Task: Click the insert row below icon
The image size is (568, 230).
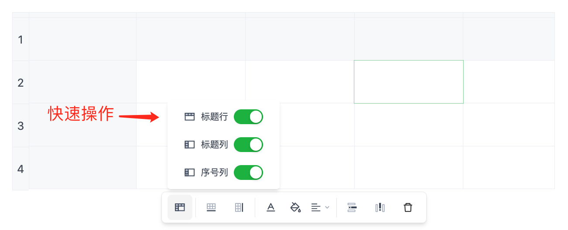Action: (211, 207)
